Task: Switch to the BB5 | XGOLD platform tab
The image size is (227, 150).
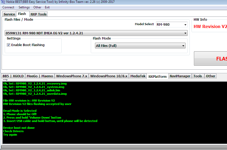Action: point(13,76)
